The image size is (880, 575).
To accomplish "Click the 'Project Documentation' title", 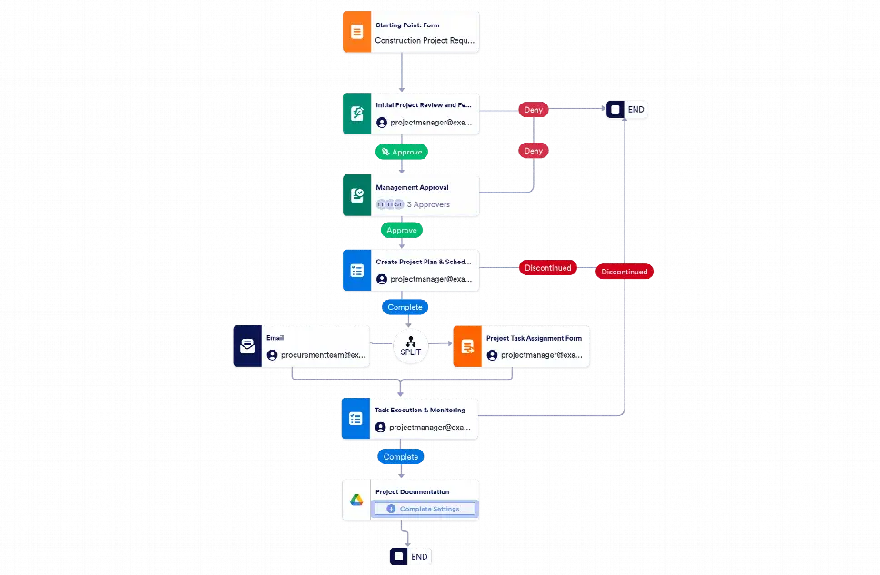I will tap(413, 492).
